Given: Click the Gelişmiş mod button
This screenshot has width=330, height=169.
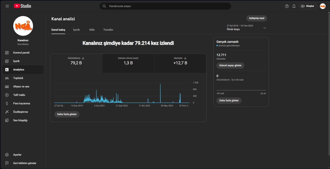Looking at the screenshot, I should point(257,18).
